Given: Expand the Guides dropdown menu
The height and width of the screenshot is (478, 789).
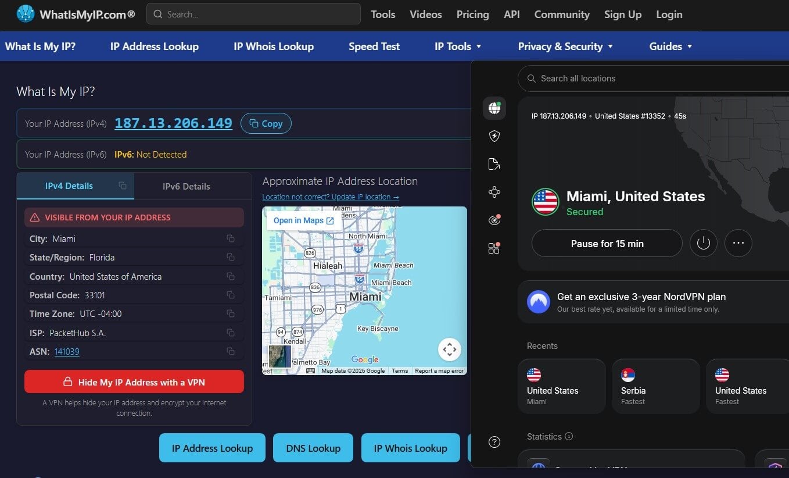Looking at the screenshot, I should point(670,47).
